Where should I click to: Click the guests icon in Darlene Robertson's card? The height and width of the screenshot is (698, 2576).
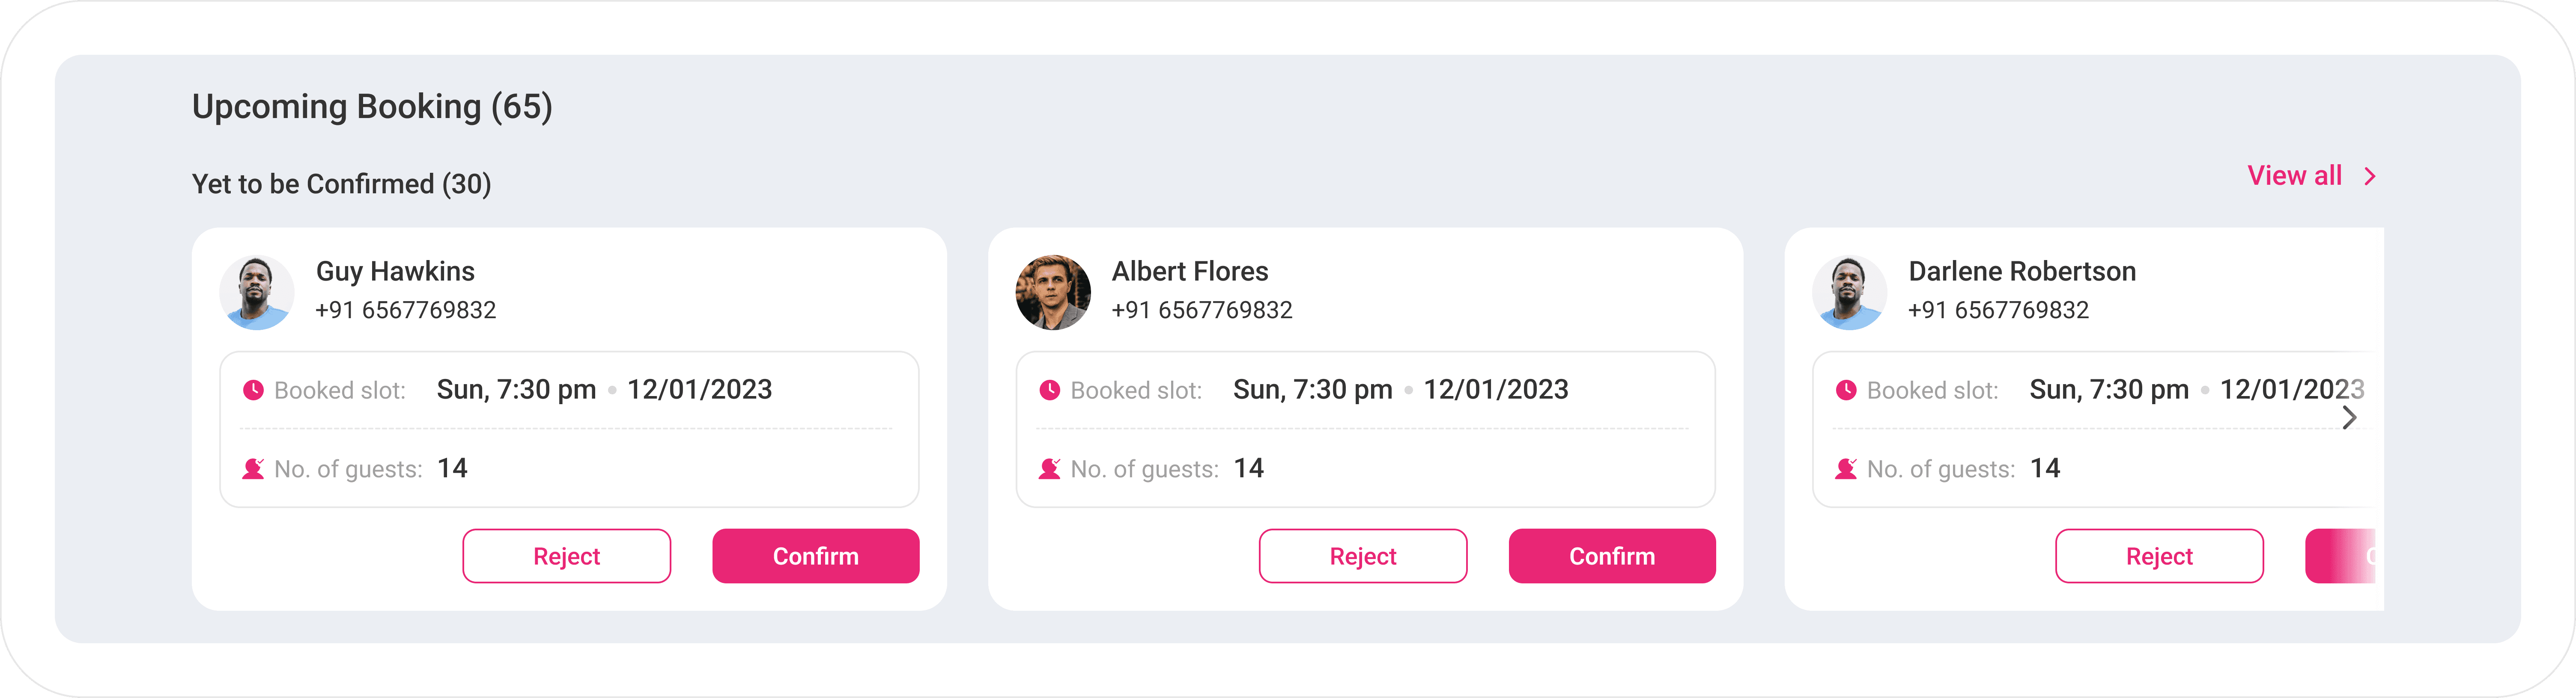point(1846,468)
